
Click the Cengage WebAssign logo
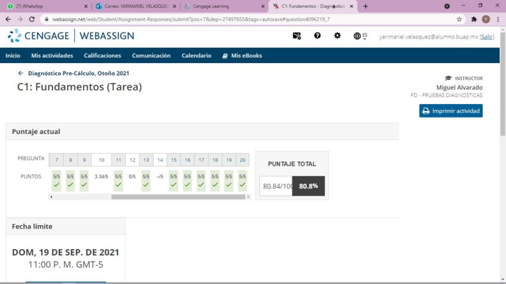[x=71, y=36]
